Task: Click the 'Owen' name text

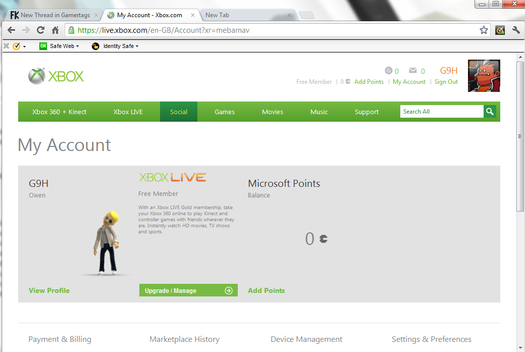Action: pyautogui.click(x=37, y=195)
